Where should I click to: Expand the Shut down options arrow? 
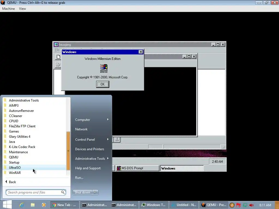click(x=95, y=192)
